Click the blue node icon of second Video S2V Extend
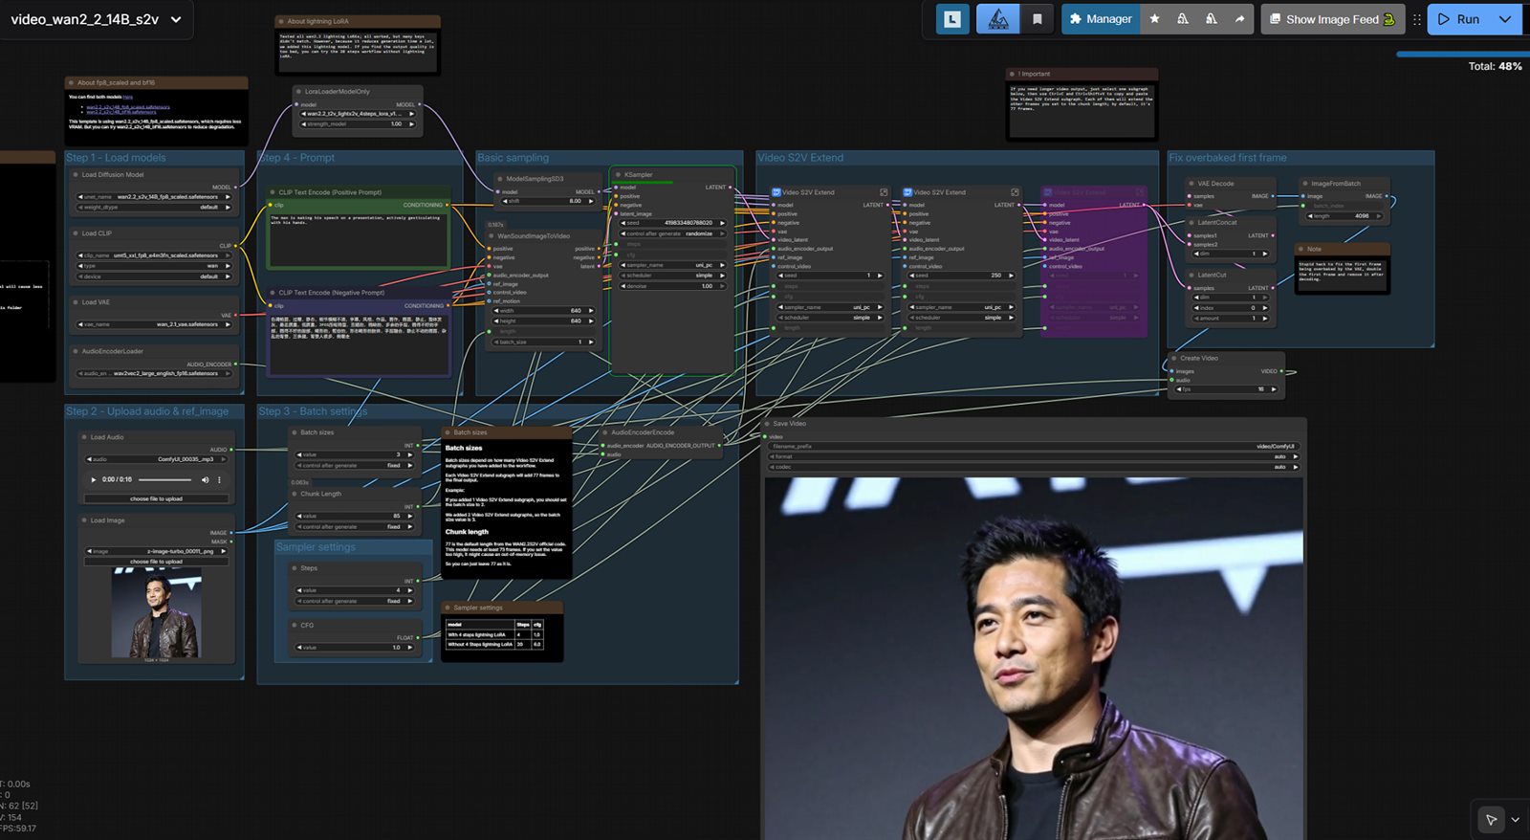The width and height of the screenshot is (1530, 840). point(907,192)
